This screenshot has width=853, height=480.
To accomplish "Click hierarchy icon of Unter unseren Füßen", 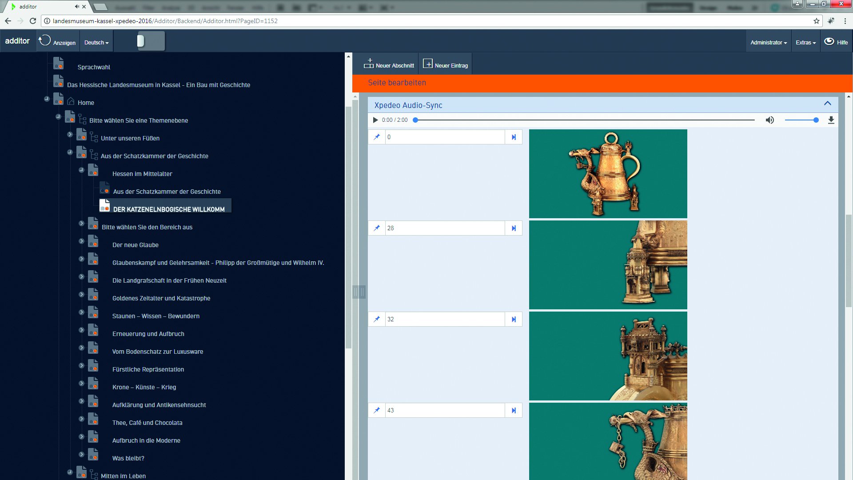I will point(94,137).
